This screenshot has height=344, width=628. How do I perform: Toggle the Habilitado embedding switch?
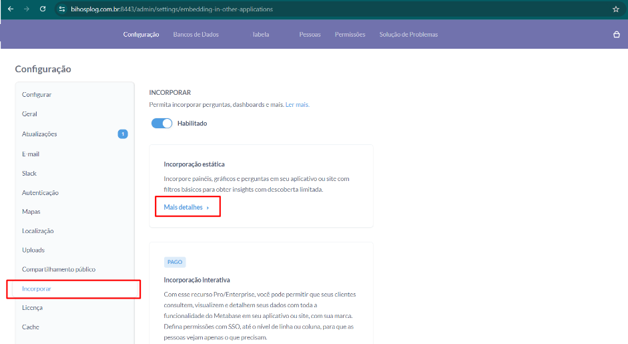coord(162,124)
